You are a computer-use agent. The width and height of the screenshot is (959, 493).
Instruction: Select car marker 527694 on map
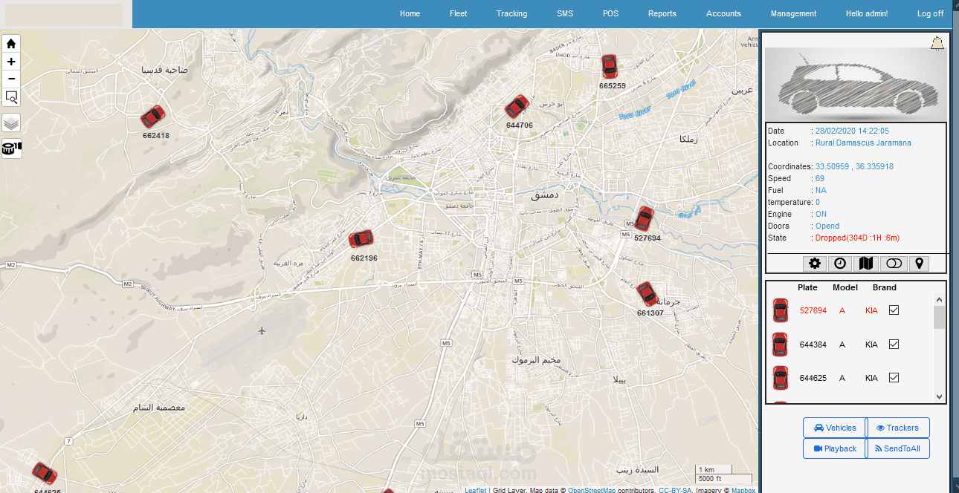[x=644, y=219]
